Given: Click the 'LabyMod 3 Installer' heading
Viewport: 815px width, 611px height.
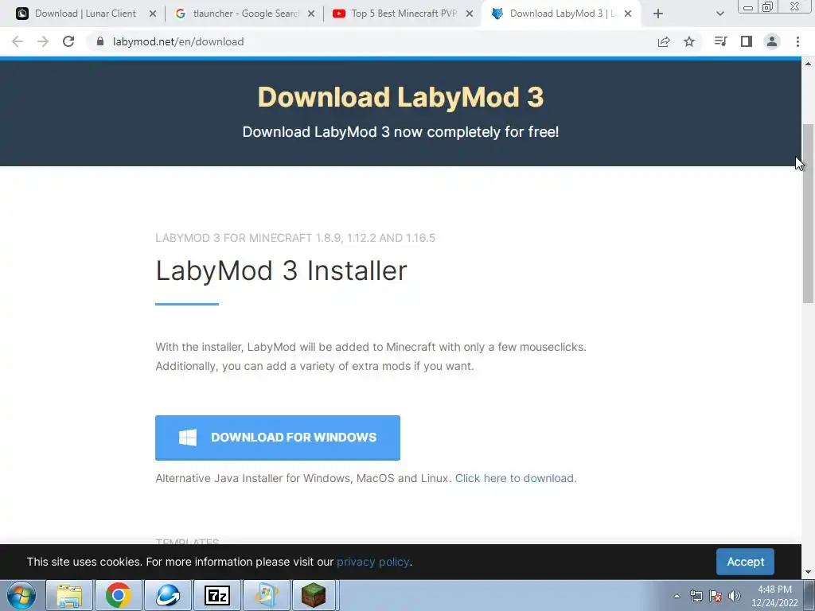Looking at the screenshot, I should coord(281,270).
